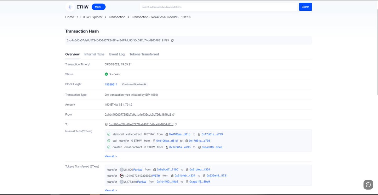The height and width of the screenshot is (195, 378).
Task: Copy the To address
Action: [176, 124]
